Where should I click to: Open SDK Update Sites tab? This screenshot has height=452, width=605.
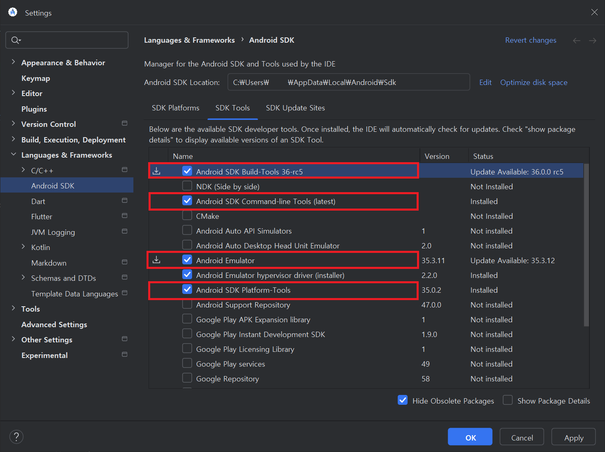pyautogui.click(x=296, y=108)
